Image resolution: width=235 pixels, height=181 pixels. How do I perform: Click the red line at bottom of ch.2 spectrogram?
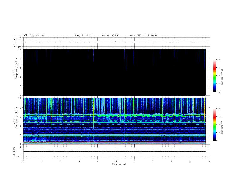115,144
